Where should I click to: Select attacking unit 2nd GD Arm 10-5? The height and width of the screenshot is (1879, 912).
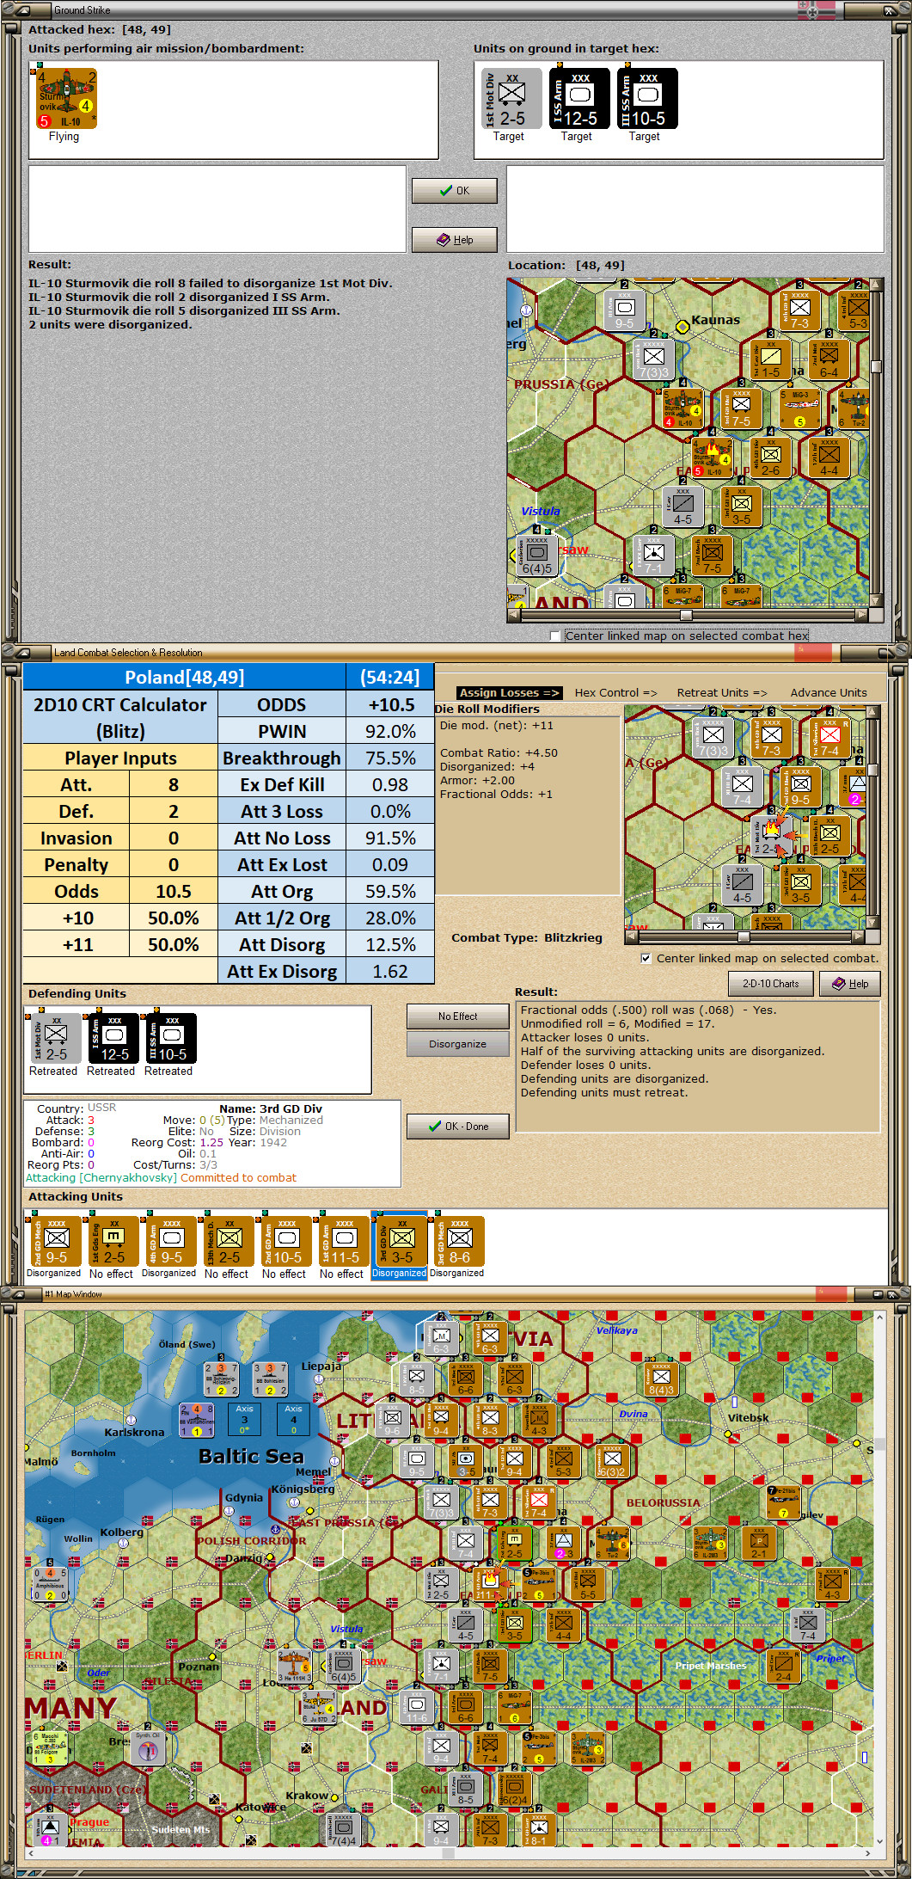pos(286,1240)
